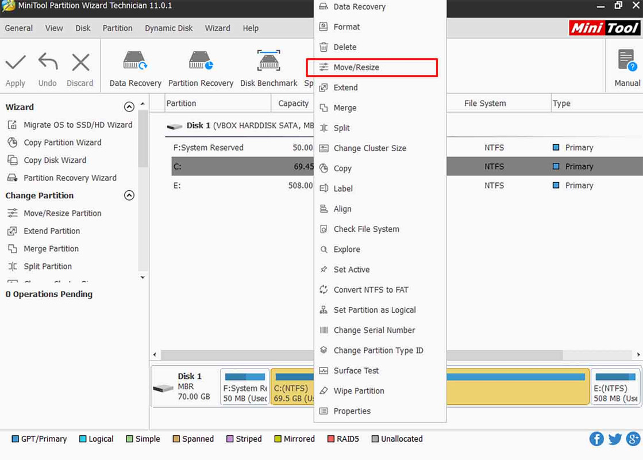Open Data Recovery from the toolbar
Screen dimensions: 643x460
coord(136,69)
